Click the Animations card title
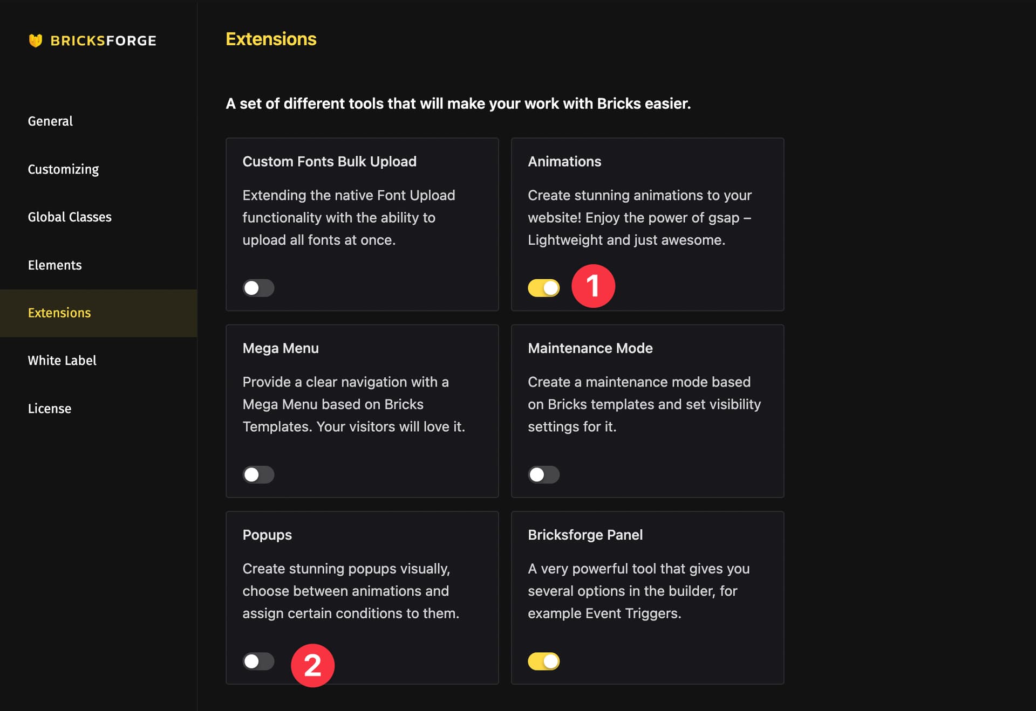This screenshot has width=1036, height=711. click(x=564, y=161)
